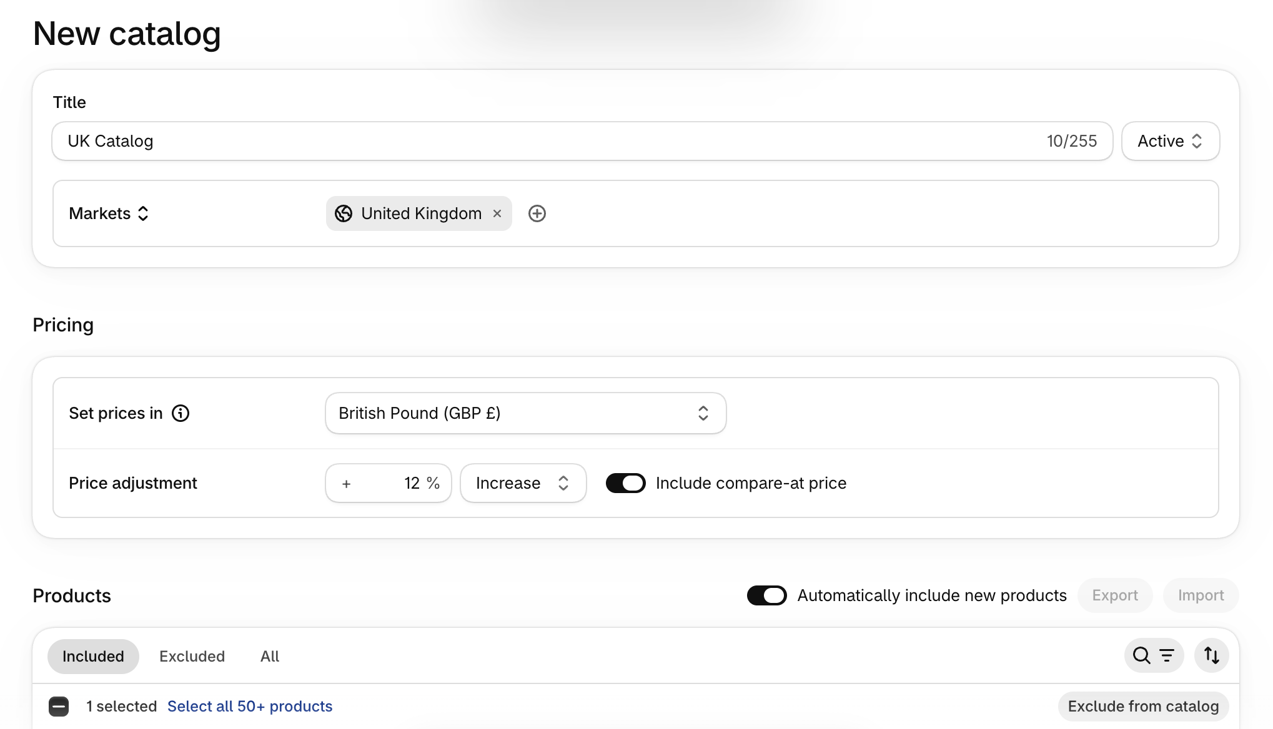Open search and filter products
This screenshot has width=1273, height=729.
coord(1154,655)
